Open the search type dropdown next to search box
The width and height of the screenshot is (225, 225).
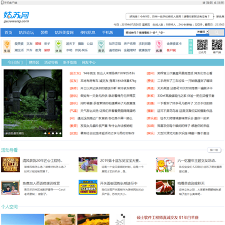point(202,32)
